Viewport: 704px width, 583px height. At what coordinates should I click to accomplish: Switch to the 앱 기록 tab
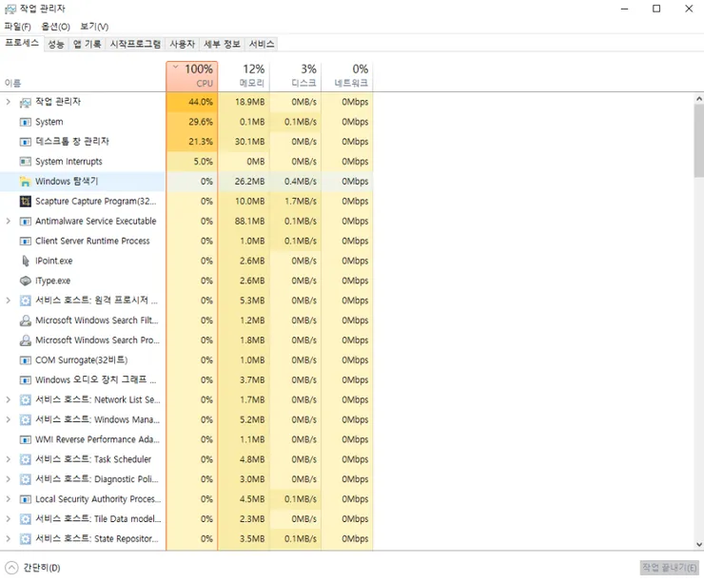coord(87,44)
